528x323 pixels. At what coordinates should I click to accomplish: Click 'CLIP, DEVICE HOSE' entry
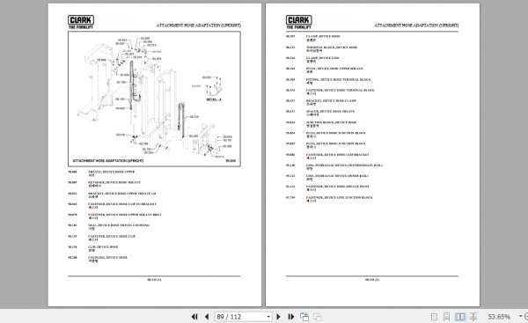click(103, 247)
